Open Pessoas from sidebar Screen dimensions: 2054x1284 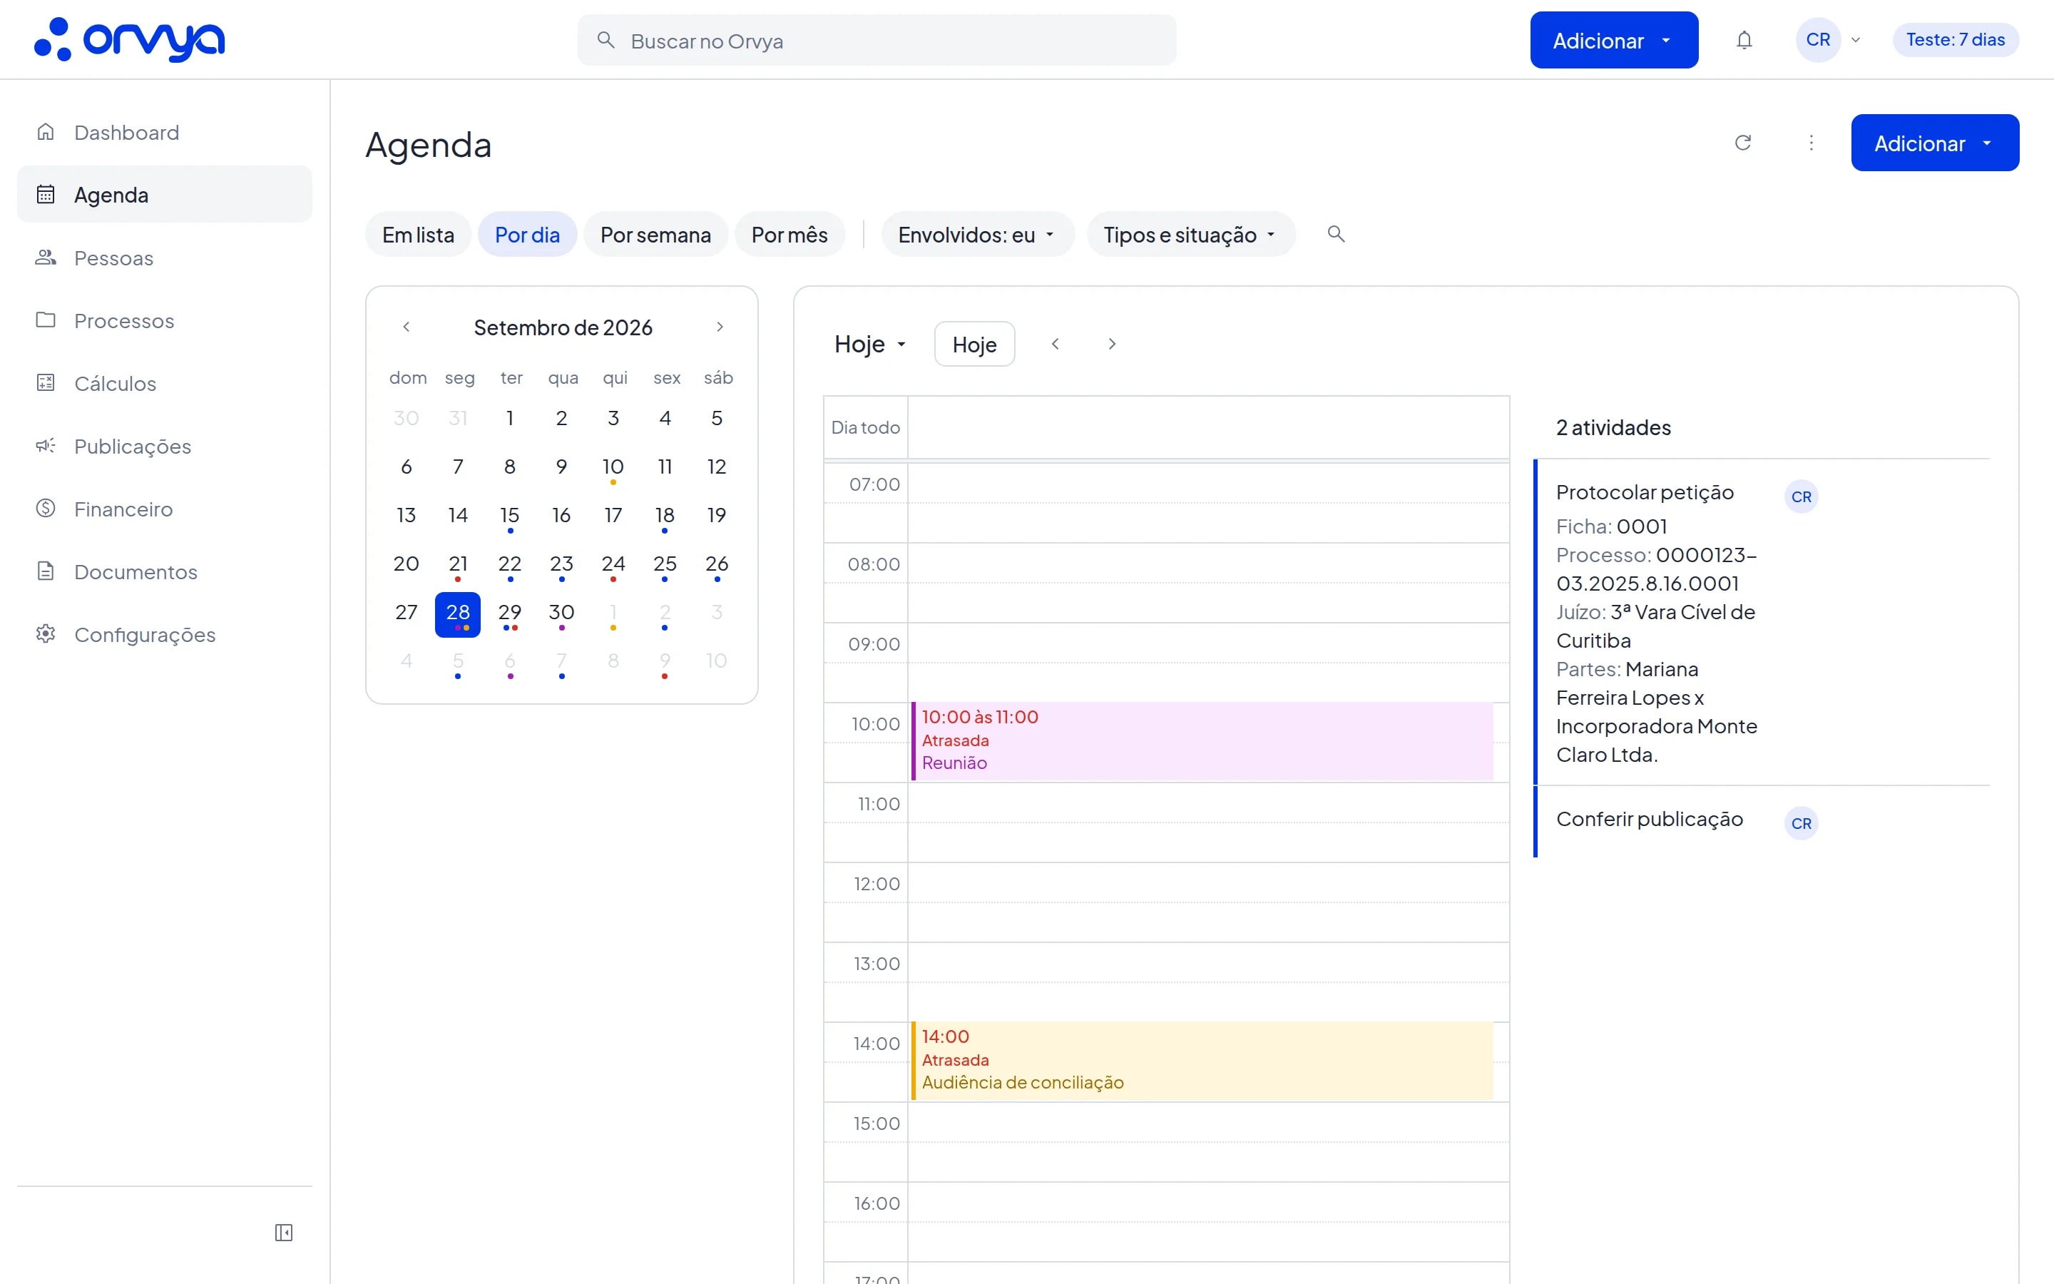[x=165, y=258]
